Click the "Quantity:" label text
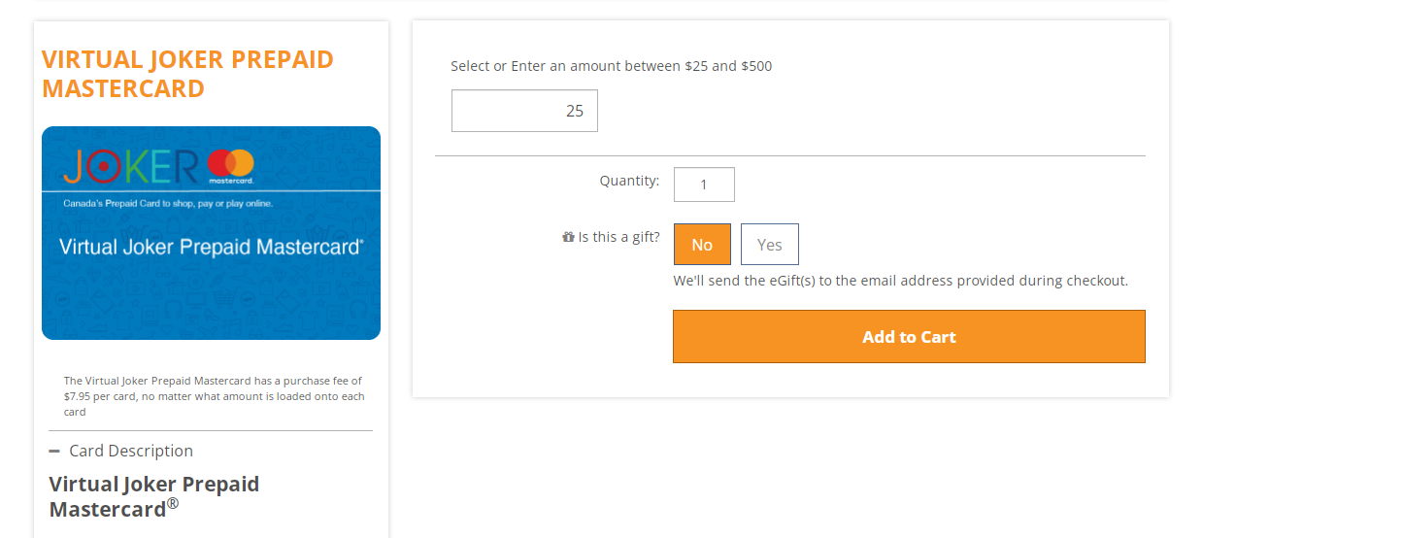The width and height of the screenshot is (1403, 538). click(629, 181)
